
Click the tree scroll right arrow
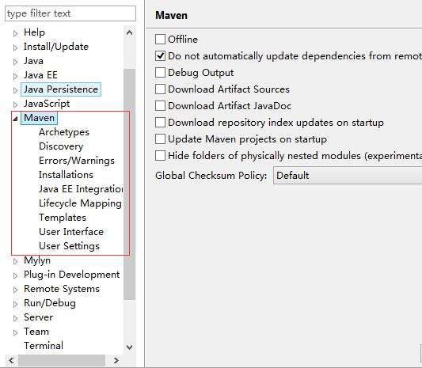116,360
